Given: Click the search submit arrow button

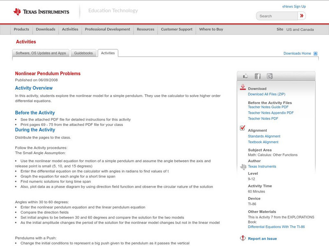Looking at the screenshot, I should (x=301, y=16).
